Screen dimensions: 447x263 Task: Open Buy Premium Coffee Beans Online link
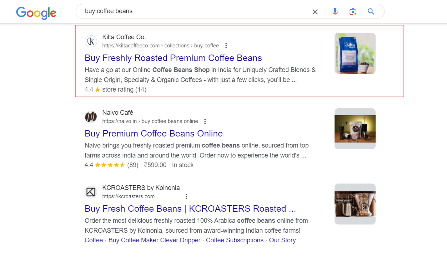(x=154, y=134)
